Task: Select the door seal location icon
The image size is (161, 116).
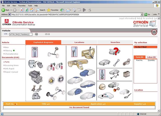Action: (74, 52)
